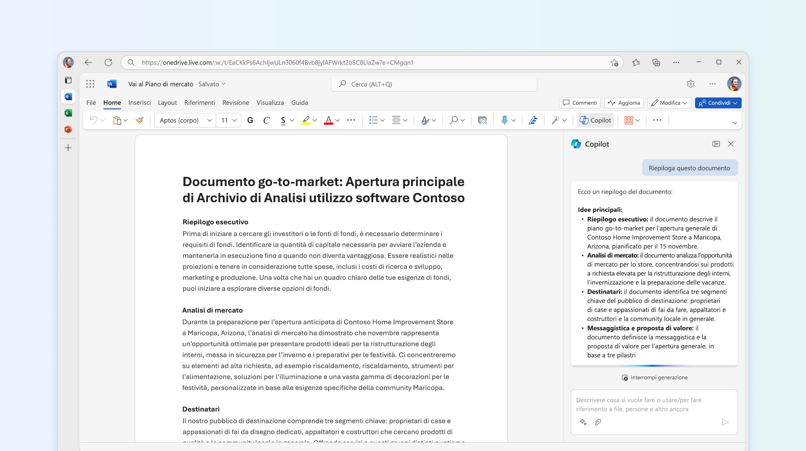Click the Copilot ribbon button
The height and width of the screenshot is (451, 806).
point(595,120)
